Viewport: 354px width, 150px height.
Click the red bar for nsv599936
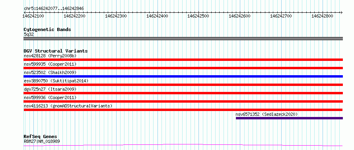coord(183,101)
